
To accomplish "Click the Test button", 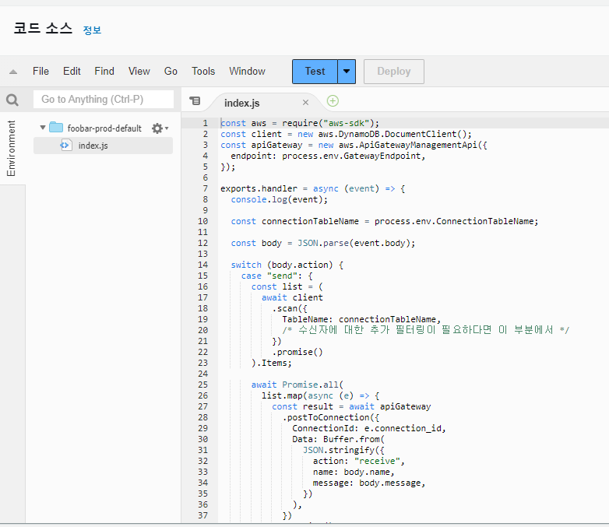I will (315, 72).
